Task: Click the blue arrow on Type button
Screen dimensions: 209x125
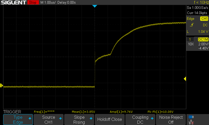Action: [x=30, y=118]
